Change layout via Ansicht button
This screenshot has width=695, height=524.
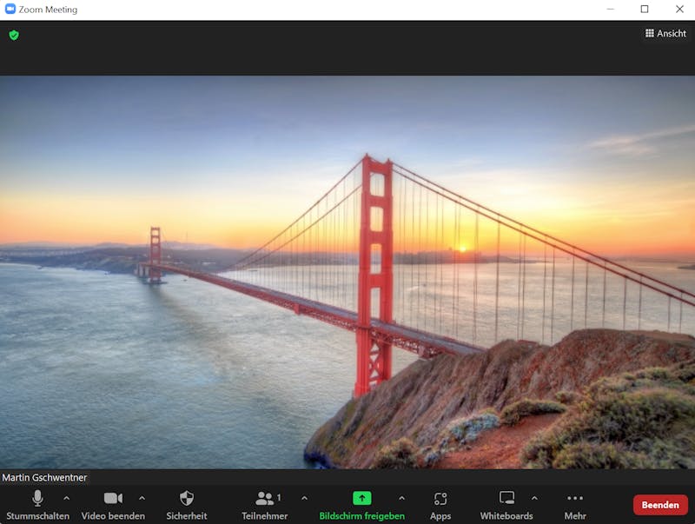coord(665,33)
